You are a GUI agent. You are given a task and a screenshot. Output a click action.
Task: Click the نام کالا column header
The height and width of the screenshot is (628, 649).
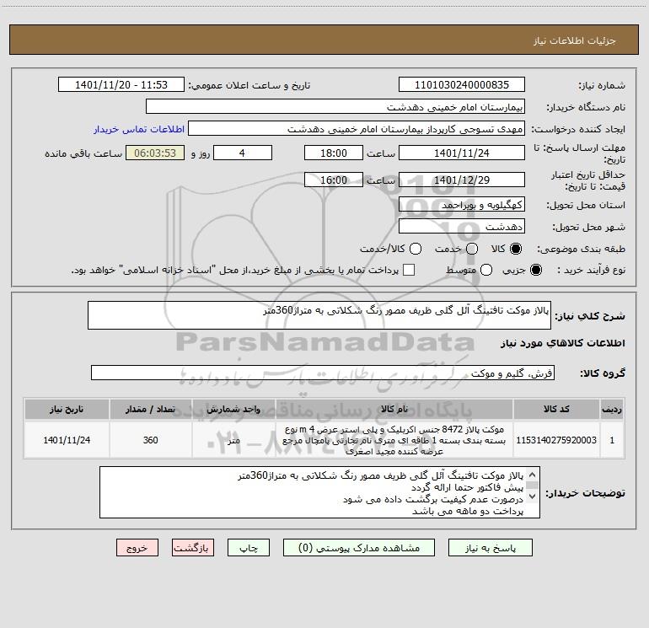[394, 409]
